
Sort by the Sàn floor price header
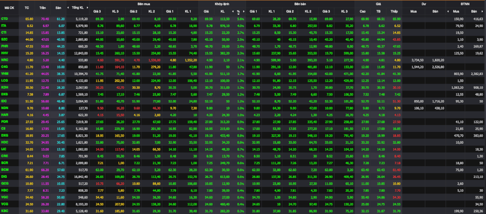[x=58, y=7]
